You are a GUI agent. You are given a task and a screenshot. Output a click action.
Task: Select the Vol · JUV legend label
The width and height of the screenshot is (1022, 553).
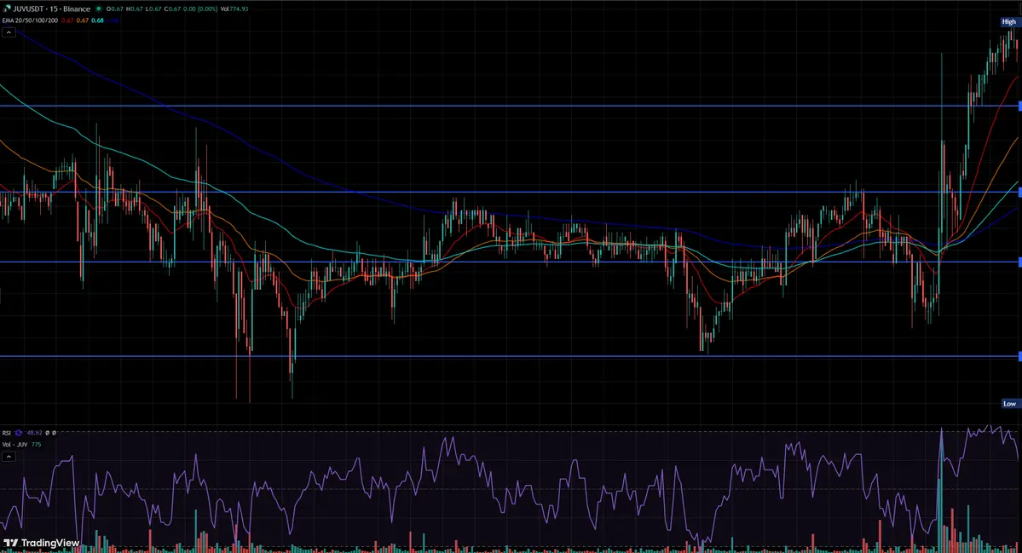(x=14, y=445)
